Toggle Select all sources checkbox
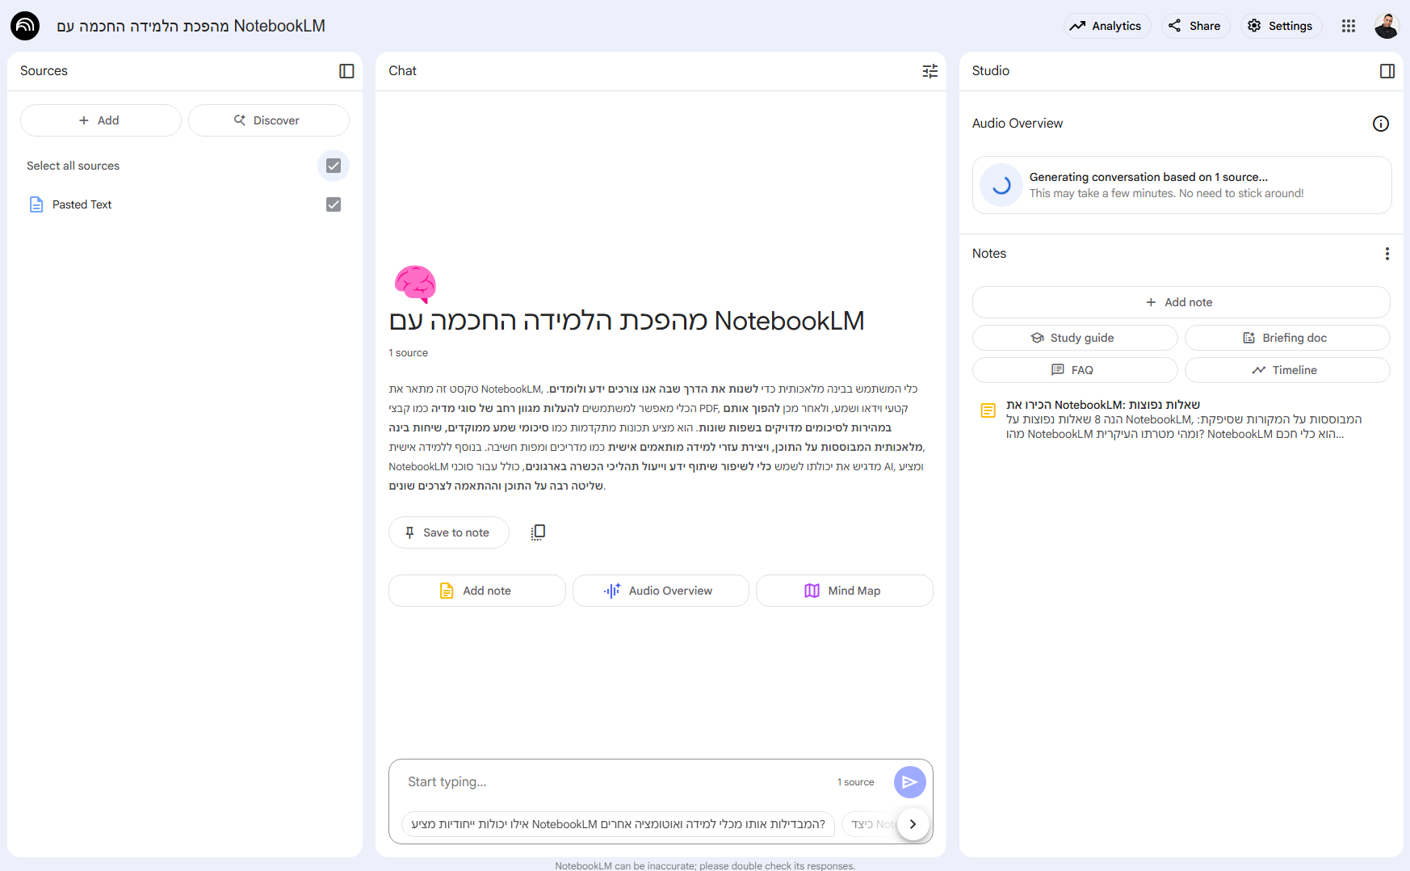The image size is (1410, 871). (x=334, y=166)
